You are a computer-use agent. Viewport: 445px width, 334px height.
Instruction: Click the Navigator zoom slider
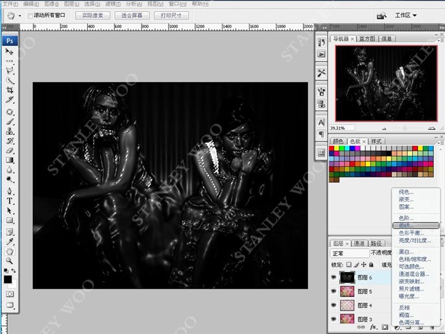(x=405, y=129)
